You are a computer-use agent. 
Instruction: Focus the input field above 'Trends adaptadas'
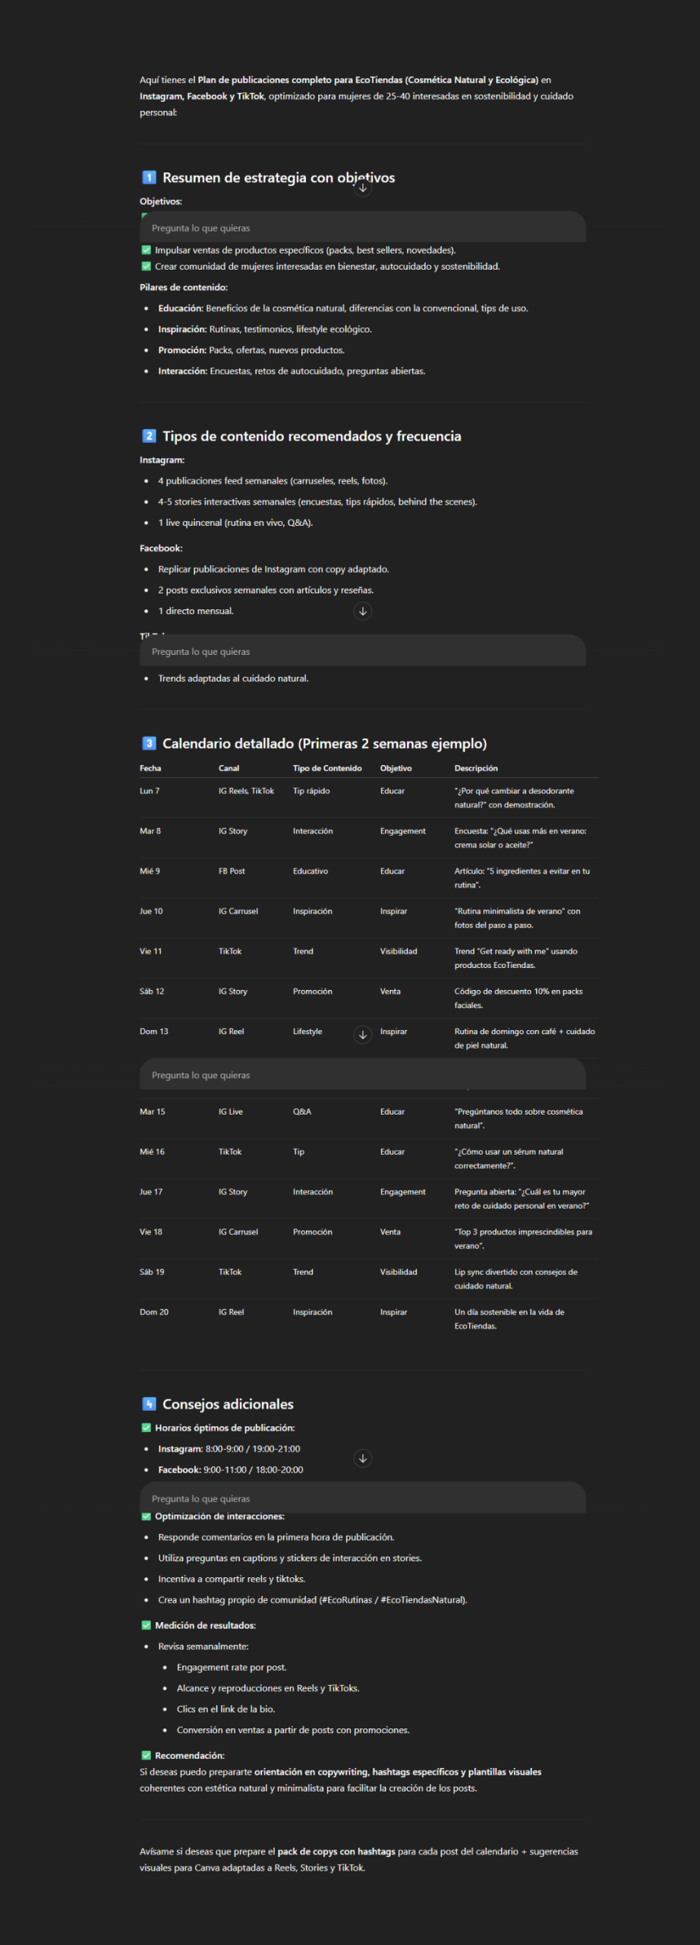tap(362, 651)
